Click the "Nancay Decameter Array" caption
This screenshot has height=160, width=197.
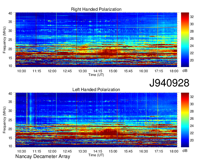pyautogui.click(x=43, y=157)
